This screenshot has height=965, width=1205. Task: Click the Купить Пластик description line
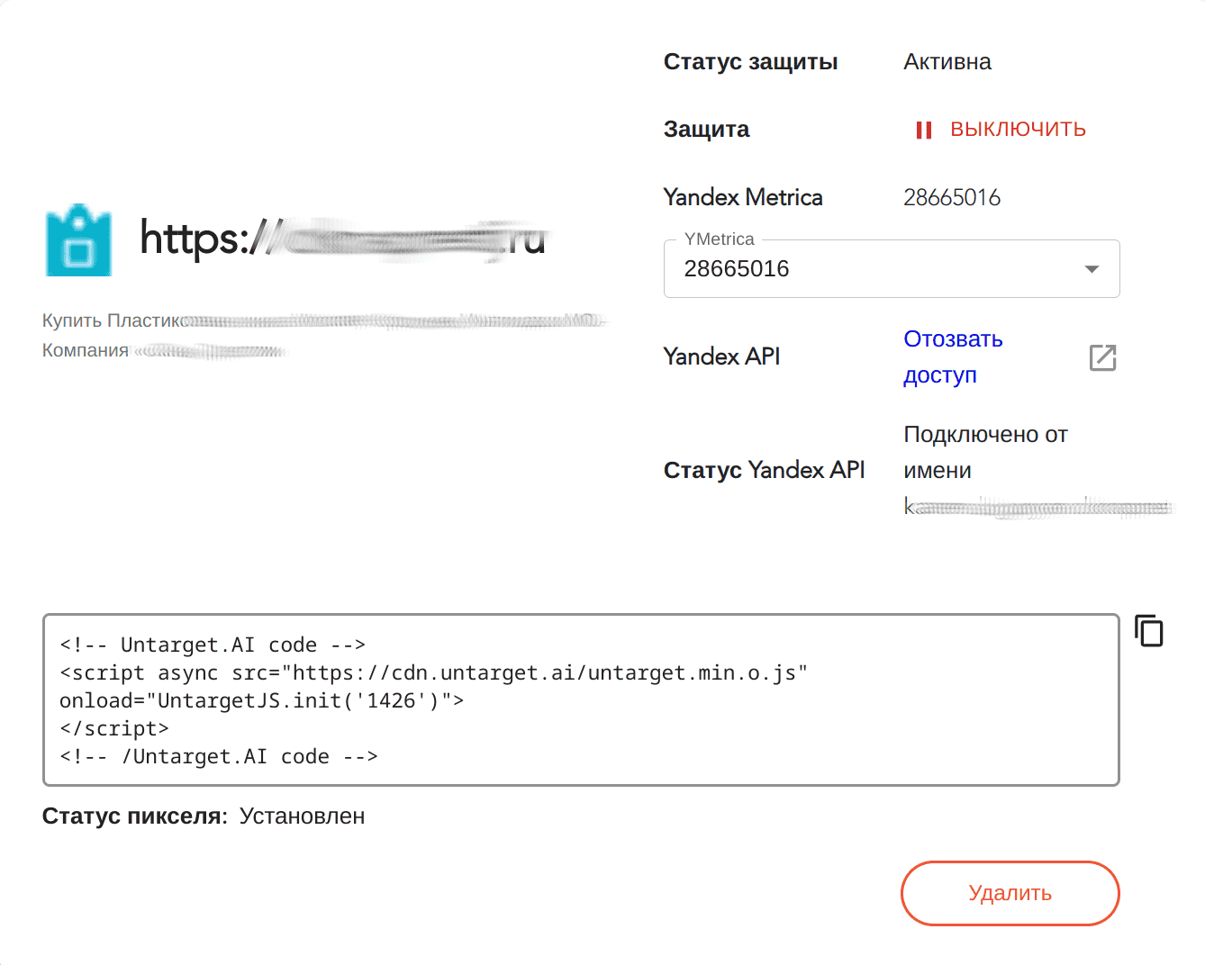click(324, 320)
